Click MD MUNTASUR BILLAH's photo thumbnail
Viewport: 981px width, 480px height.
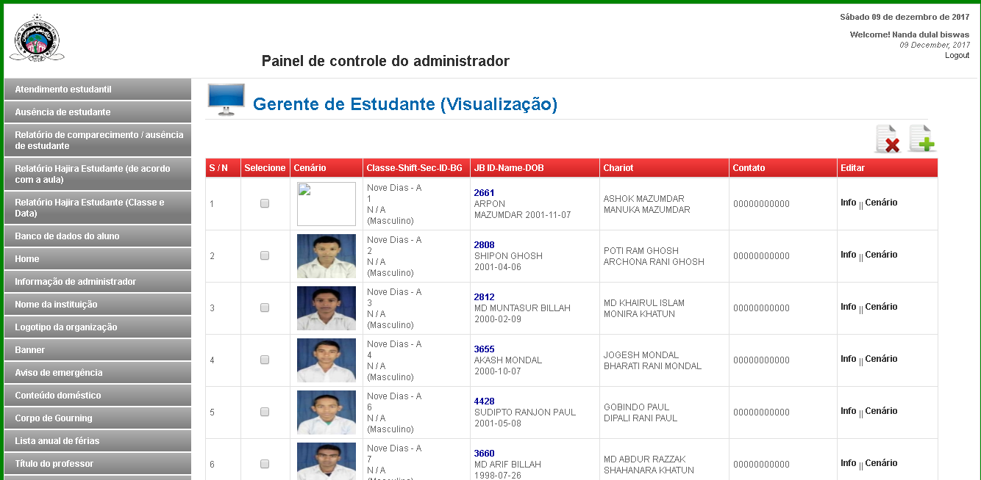coord(327,308)
